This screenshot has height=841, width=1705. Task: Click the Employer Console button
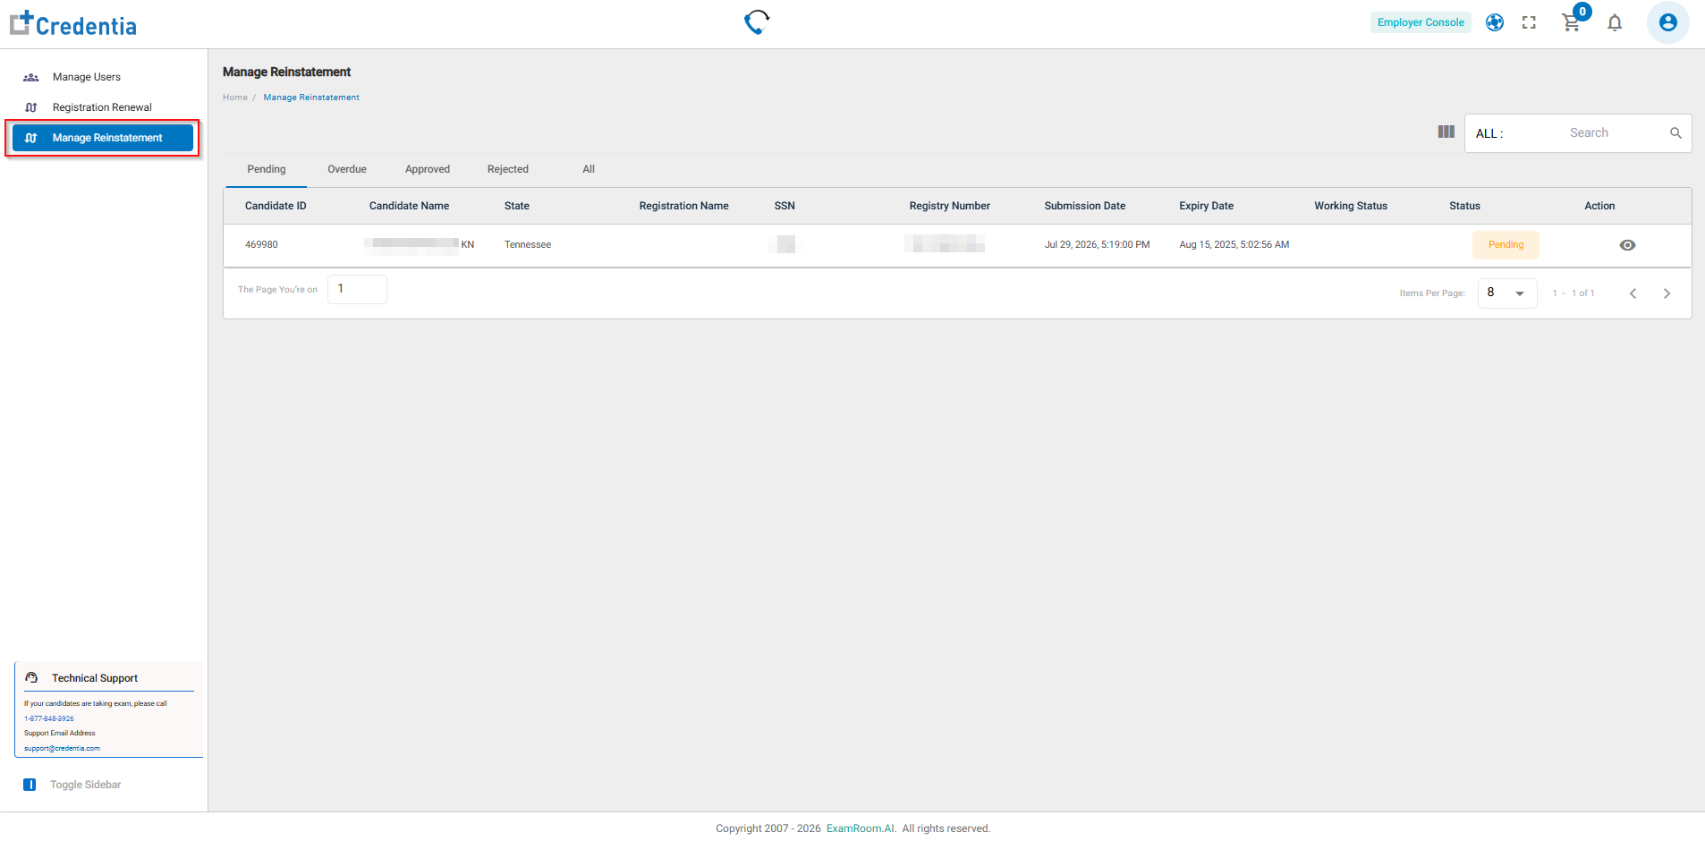[x=1421, y=22]
